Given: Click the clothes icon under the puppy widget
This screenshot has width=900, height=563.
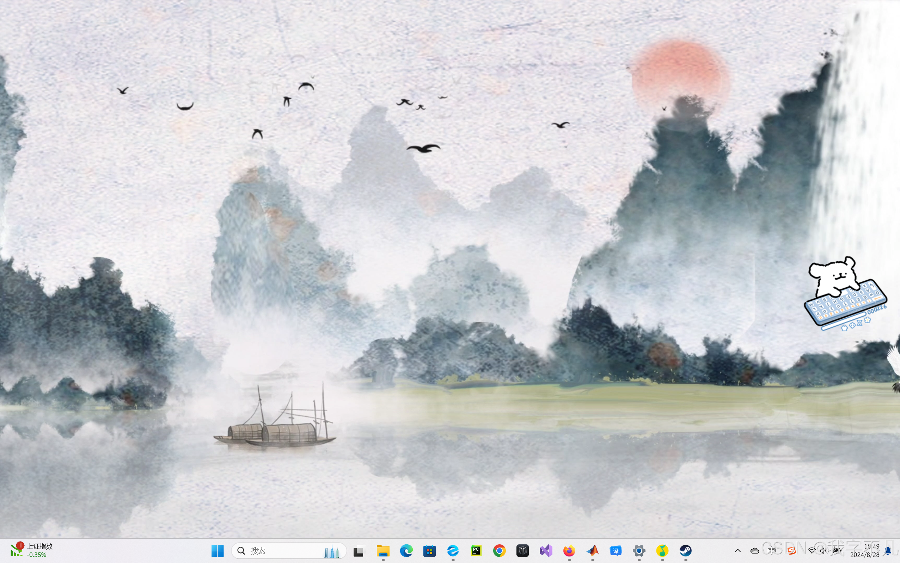Looking at the screenshot, I should [844, 328].
